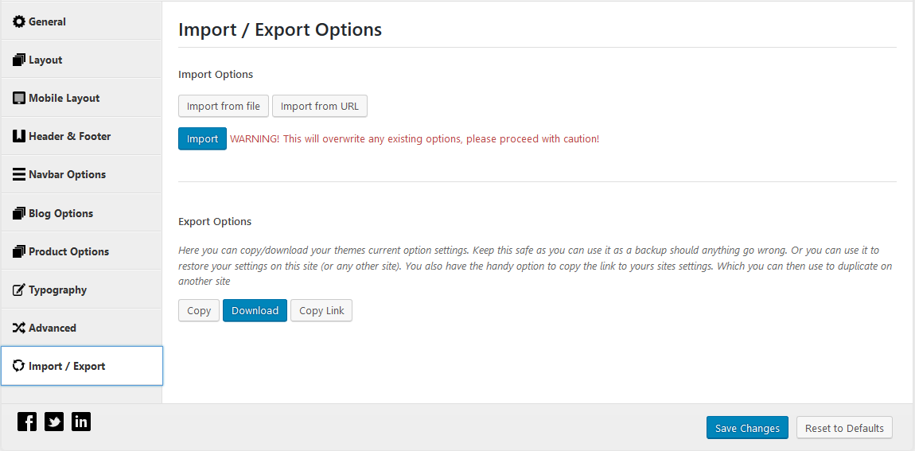The height and width of the screenshot is (451, 915).
Task: Click the Advanced shuffle arrows icon
Action: pos(18,328)
